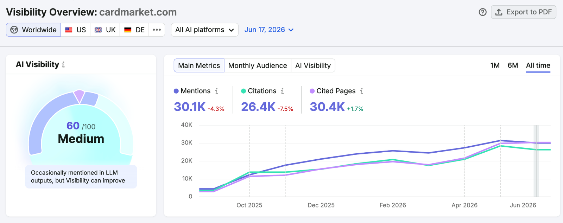Click the Export to PDF button
The height and width of the screenshot is (223, 563).
click(524, 12)
